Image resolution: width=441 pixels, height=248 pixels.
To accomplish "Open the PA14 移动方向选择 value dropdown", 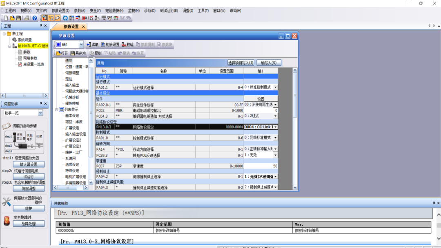I will (275, 149).
